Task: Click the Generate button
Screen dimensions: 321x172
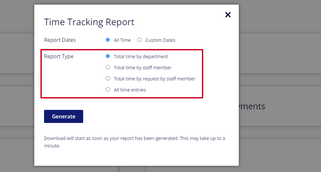Action: (64, 116)
